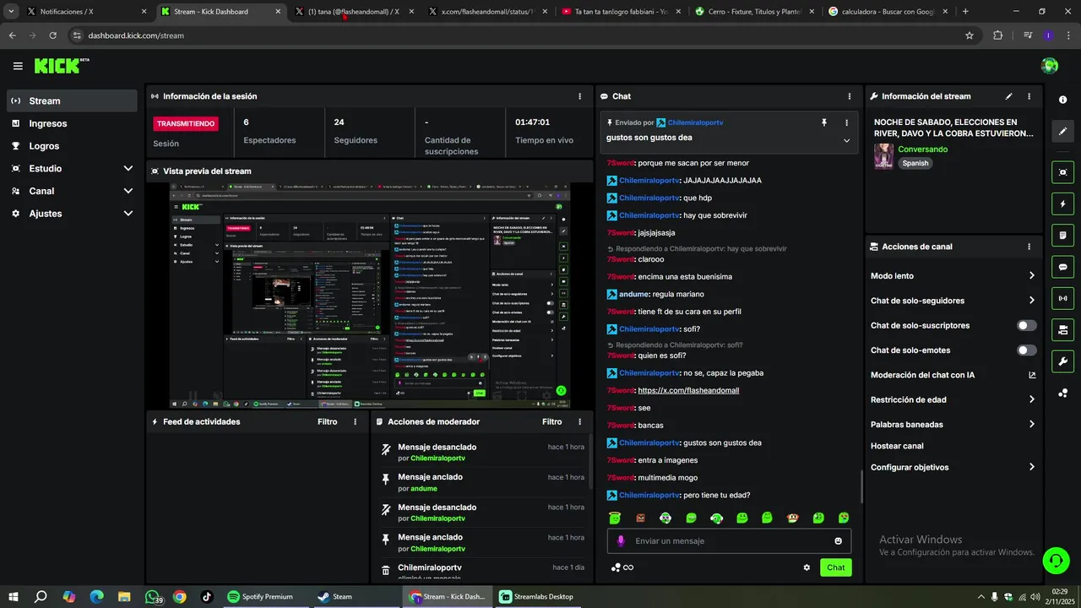Open the Windows Start menu
The width and height of the screenshot is (1081, 608).
click(14, 596)
